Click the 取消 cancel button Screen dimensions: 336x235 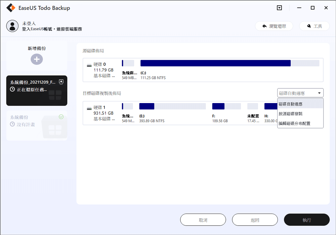pyautogui.click(x=203, y=220)
